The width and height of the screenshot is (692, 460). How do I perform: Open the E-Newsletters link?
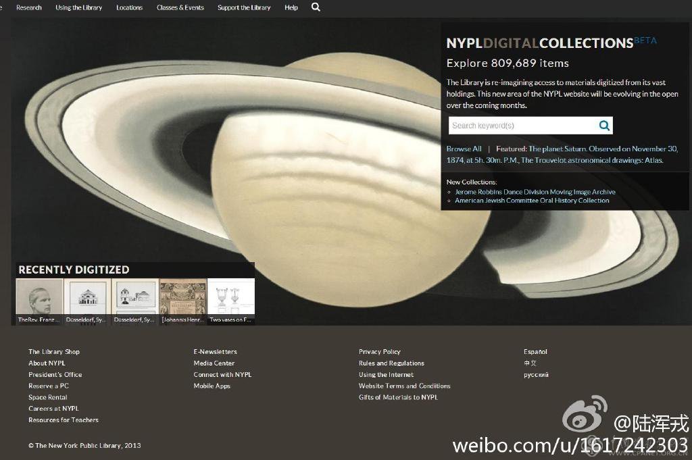[x=215, y=351]
